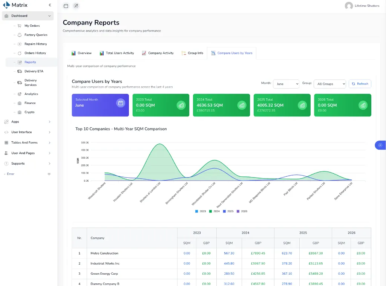Click the edit note icon in top bar
The width and height of the screenshot is (386, 286).
point(76,6)
